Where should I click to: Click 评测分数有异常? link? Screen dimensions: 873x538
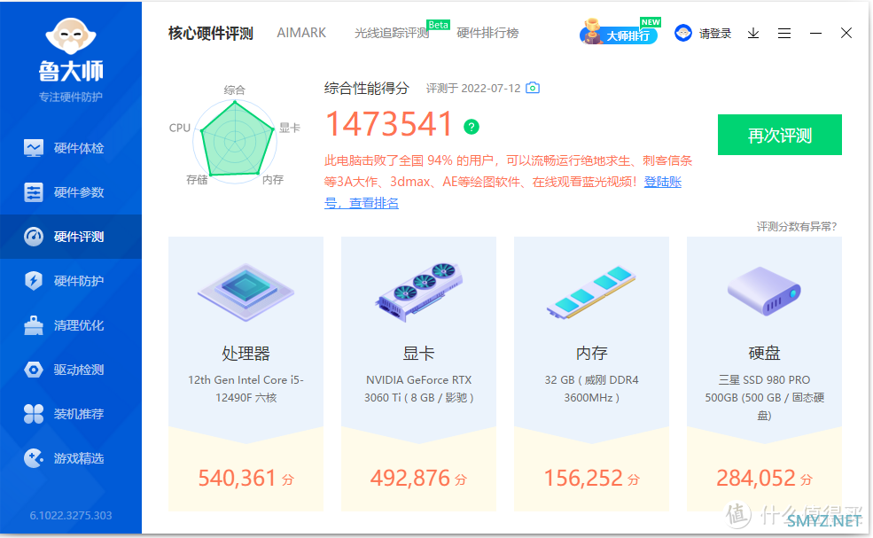(797, 227)
